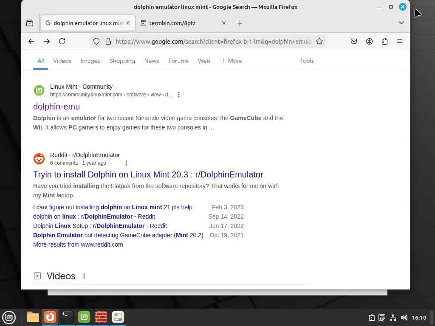Switch to Web search results

(x=204, y=61)
